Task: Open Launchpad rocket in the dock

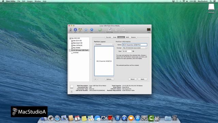Action: 51,118
